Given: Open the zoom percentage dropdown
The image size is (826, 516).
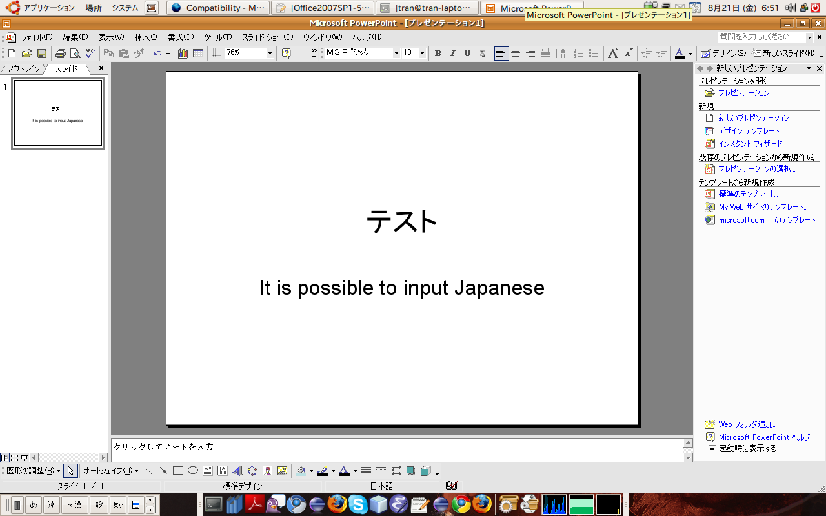Looking at the screenshot, I should [x=270, y=54].
